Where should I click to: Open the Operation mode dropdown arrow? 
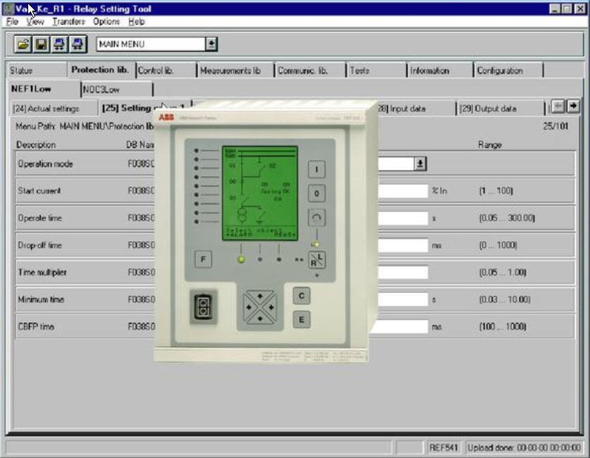point(420,163)
